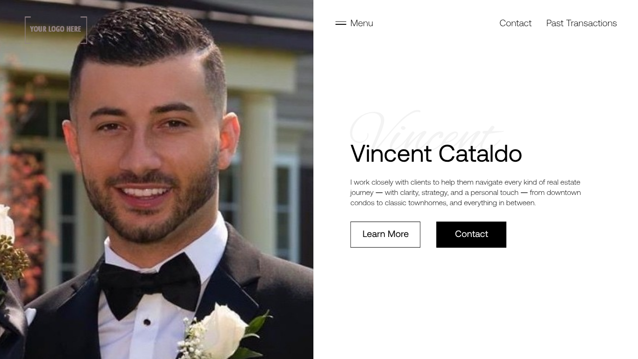Open the Past Transactions page link
The width and height of the screenshot is (638, 359).
click(581, 23)
